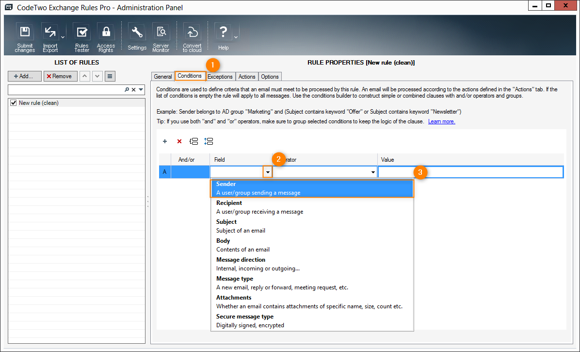
Task: Click the group conditions icon
Action: tap(193, 141)
